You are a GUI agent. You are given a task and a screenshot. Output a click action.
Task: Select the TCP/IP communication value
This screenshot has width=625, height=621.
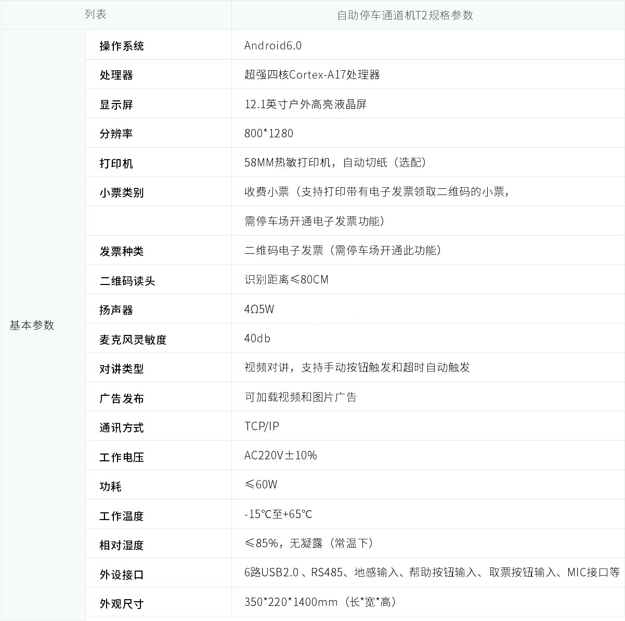click(x=262, y=426)
